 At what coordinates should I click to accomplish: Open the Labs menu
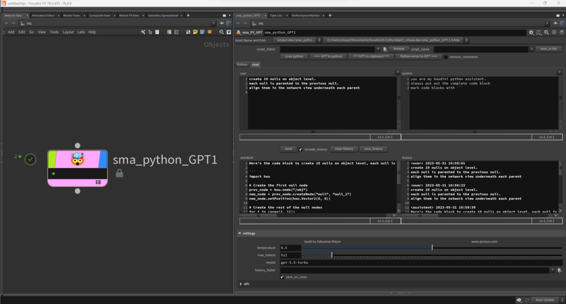[x=81, y=32]
